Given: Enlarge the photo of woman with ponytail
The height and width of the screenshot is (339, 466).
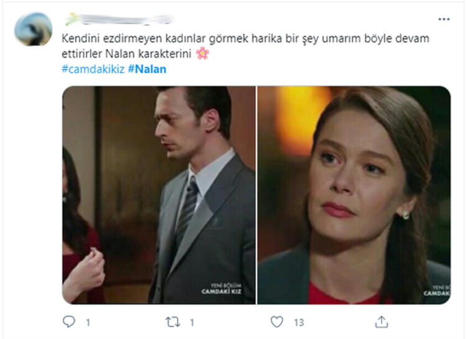Looking at the screenshot, I should coord(354,195).
